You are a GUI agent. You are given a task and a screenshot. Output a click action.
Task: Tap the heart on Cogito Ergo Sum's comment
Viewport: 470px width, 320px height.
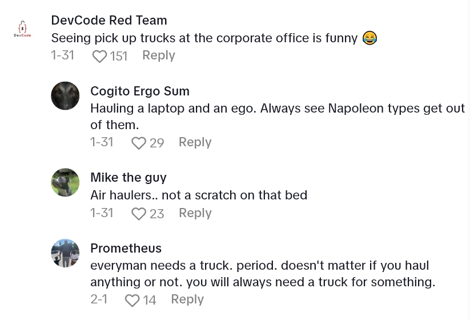(x=139, y=143)
